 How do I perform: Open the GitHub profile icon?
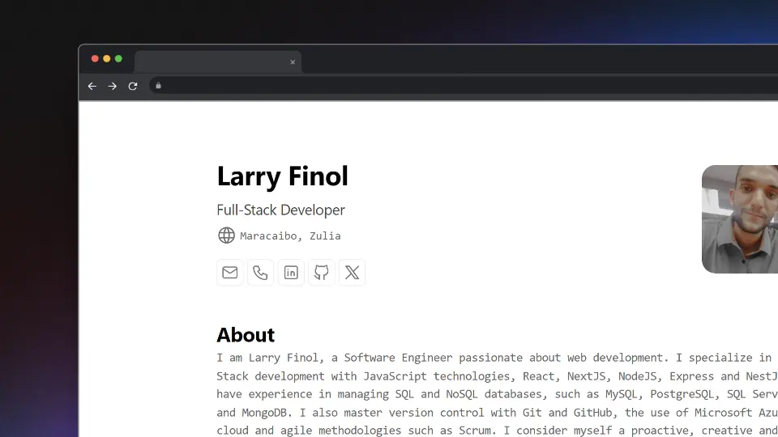[322, 273]
